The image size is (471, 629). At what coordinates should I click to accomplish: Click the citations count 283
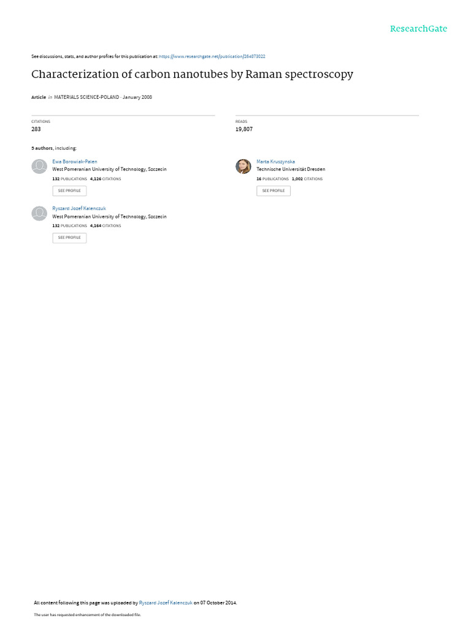click(x=36, y=129)
